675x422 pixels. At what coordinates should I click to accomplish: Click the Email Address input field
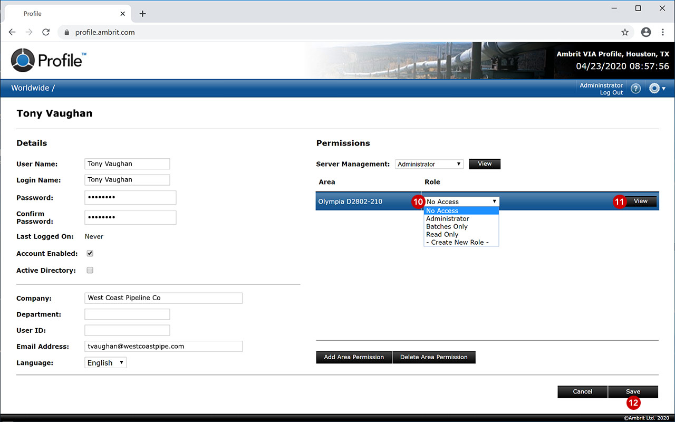163,347
